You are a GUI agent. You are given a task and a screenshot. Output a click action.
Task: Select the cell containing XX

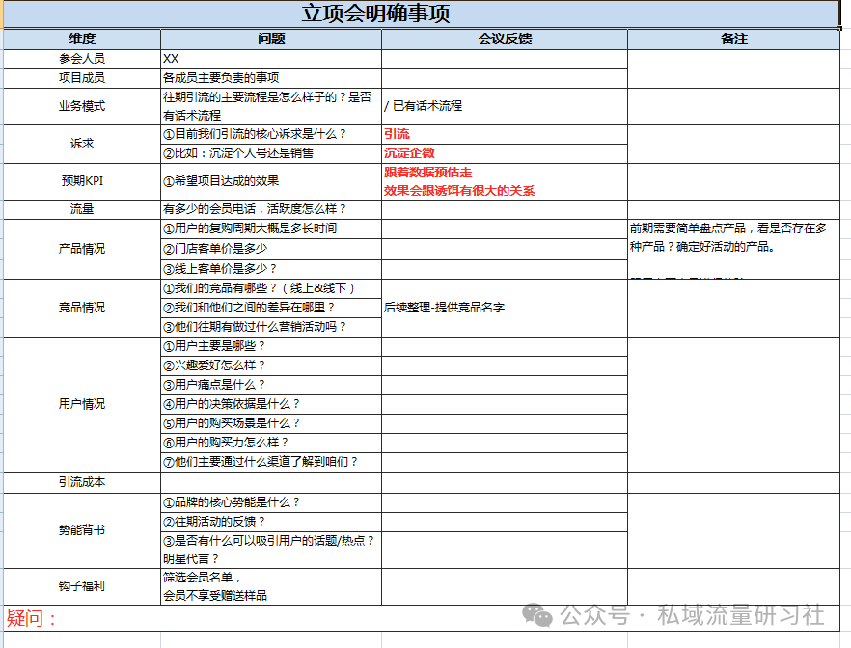point(271,59)
